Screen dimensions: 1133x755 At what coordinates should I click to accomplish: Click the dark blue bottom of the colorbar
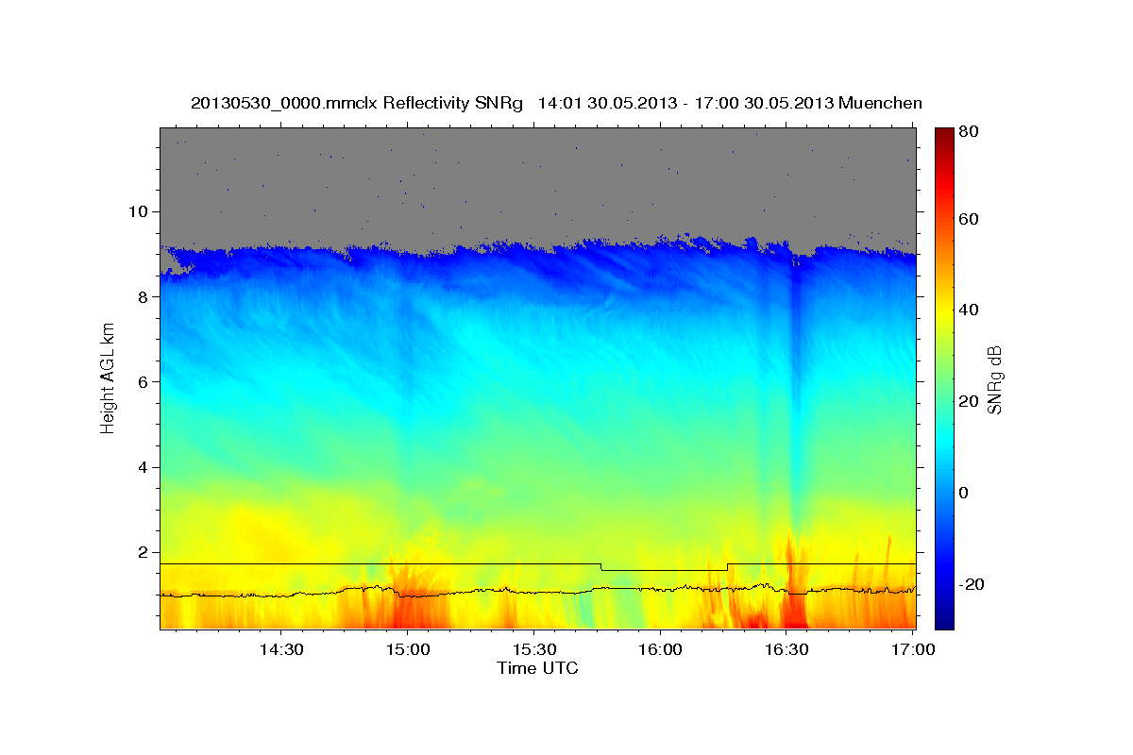click(x=943, y=618)
